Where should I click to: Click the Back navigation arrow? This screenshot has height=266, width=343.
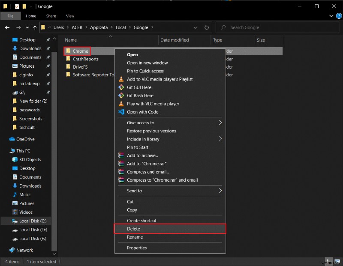pyautogui.click(x=7, y=27)
